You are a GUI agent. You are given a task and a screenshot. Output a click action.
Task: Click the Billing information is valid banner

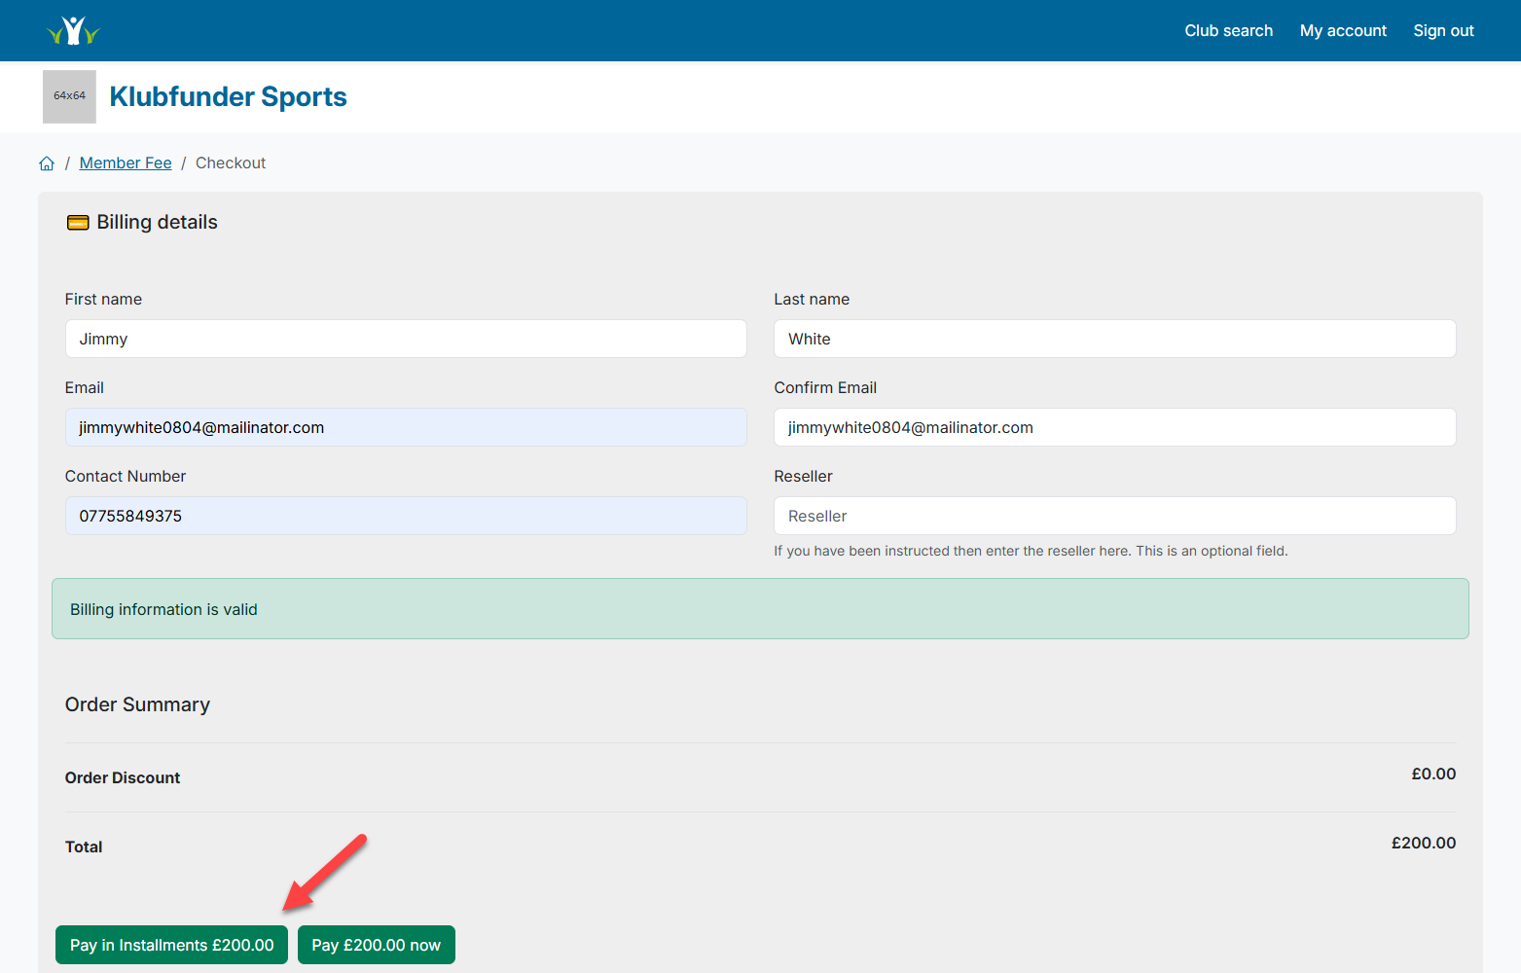tap(759, 609)
